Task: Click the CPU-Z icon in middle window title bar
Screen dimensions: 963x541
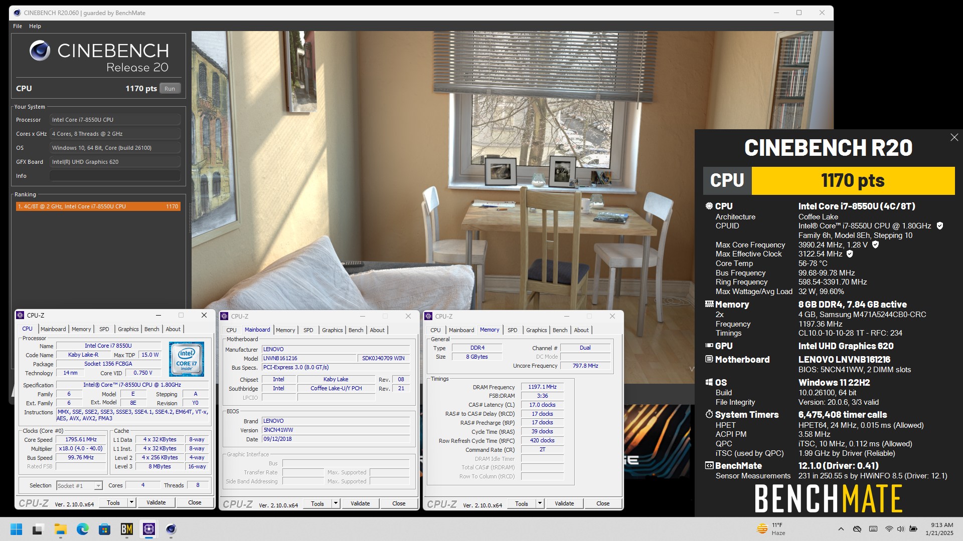Action: point(225,316)
